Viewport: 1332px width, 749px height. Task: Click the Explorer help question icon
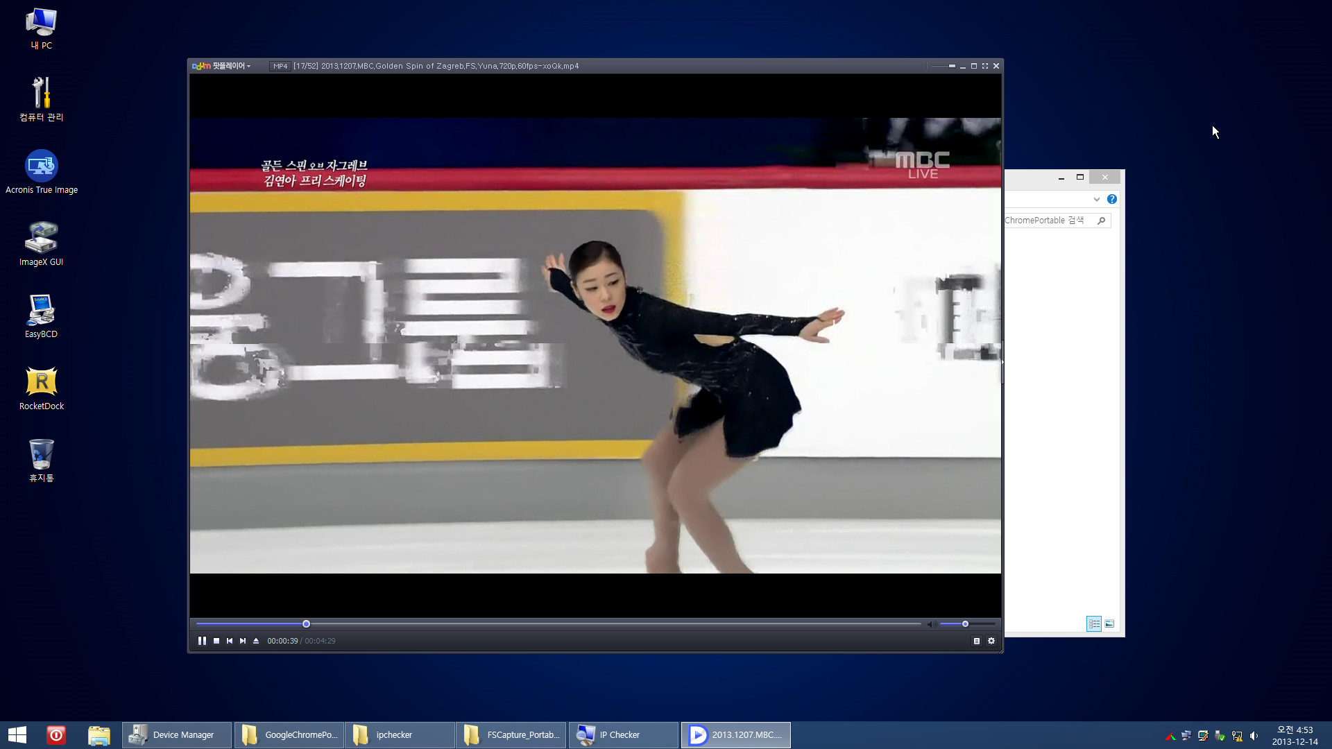[1112, 199]
